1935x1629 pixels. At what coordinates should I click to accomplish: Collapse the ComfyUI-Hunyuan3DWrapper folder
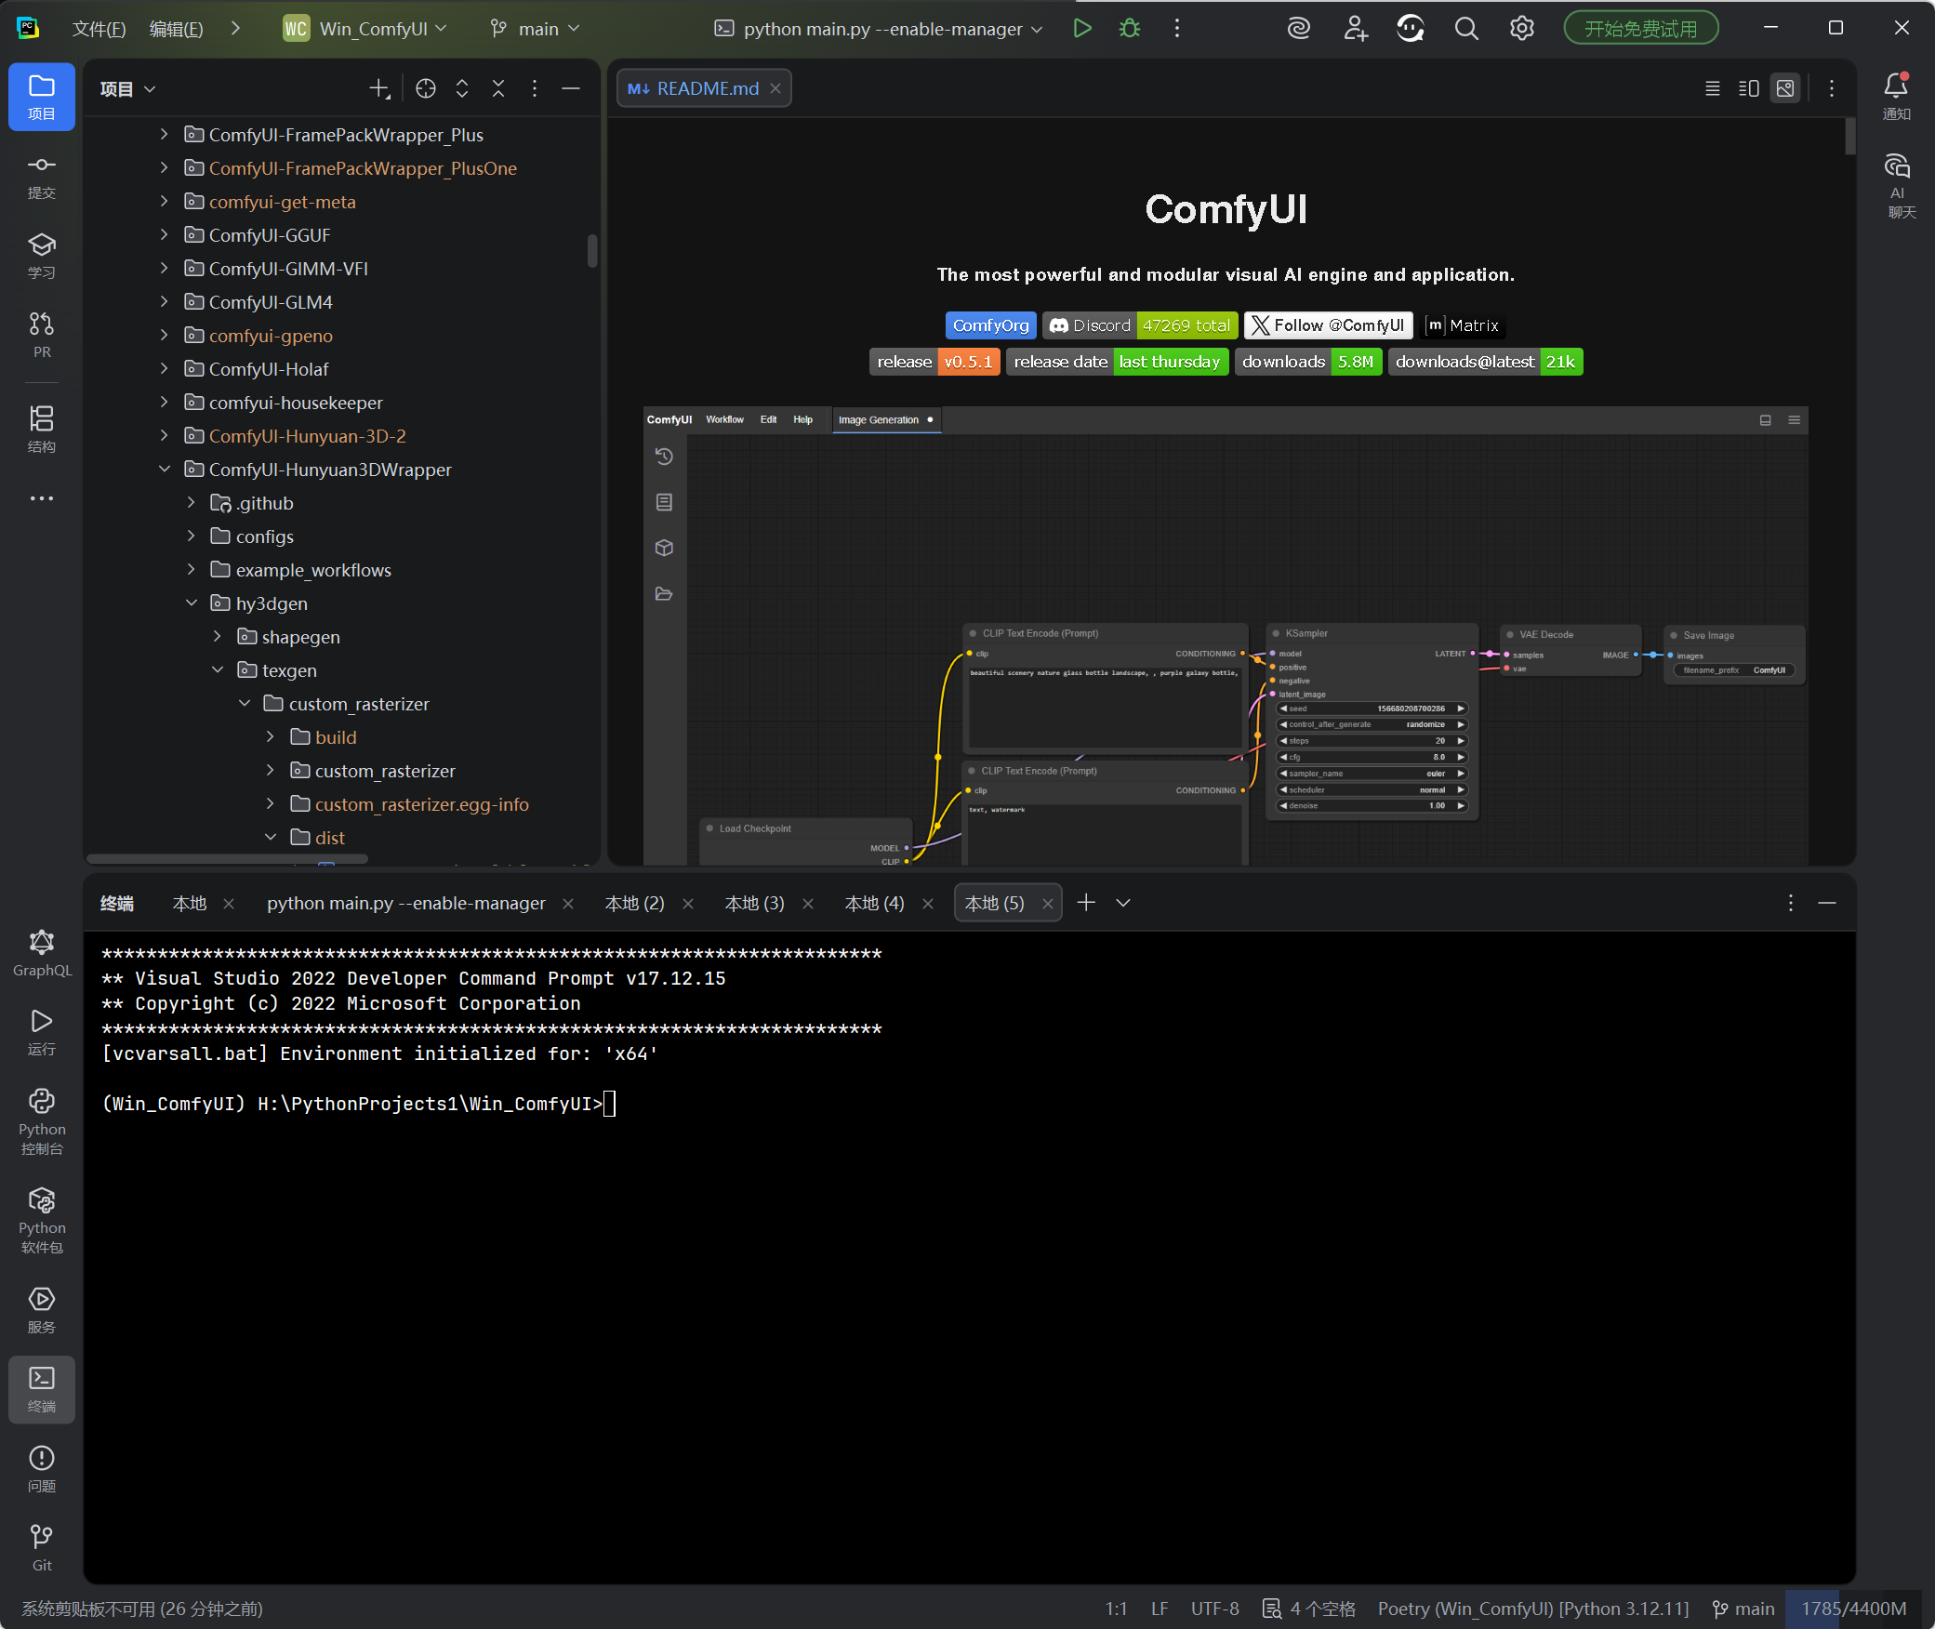[165, 470]
